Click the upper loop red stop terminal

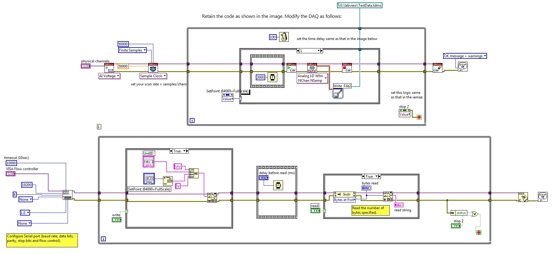click(419, 117)
